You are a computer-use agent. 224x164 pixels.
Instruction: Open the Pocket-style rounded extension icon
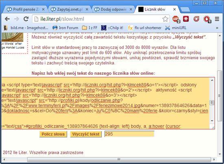coord(196,19)
